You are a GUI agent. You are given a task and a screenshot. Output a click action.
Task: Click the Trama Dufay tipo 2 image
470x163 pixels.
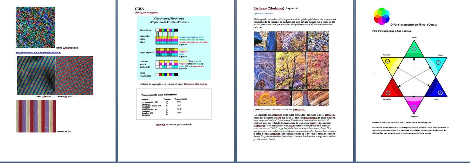click(x=75, y=75)
